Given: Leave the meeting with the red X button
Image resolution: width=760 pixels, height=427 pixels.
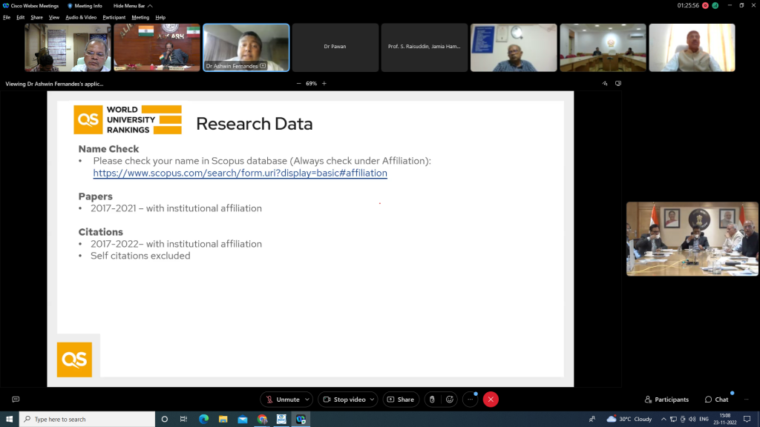Looking at the screenshot, I should pos(491,400).
